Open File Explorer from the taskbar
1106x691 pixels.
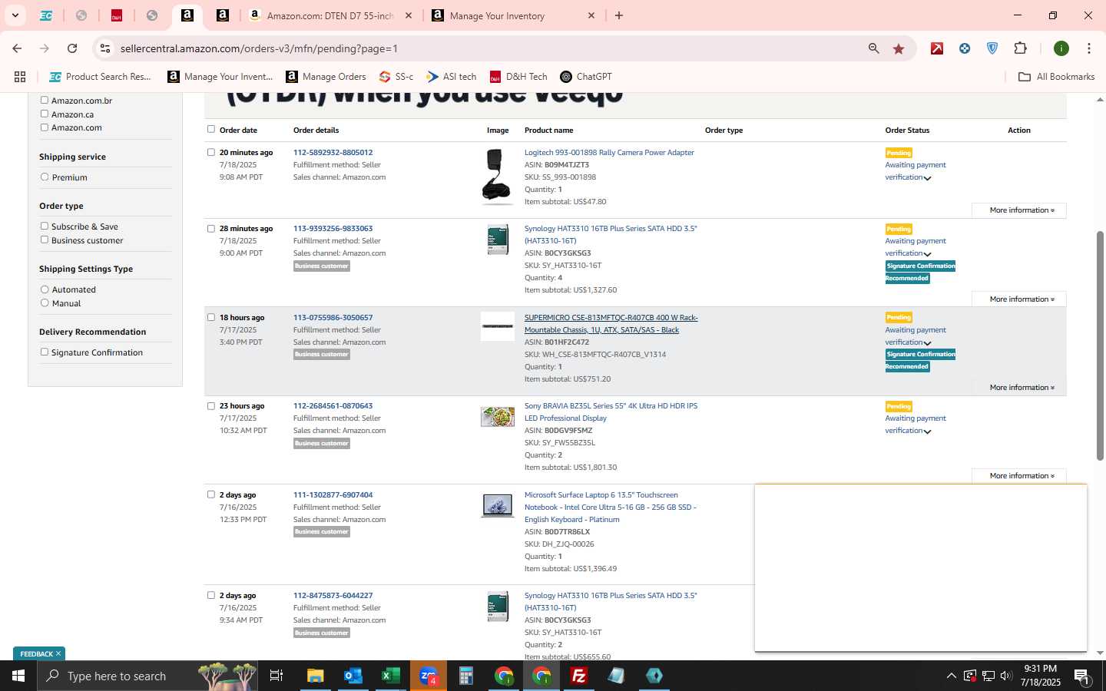(x=315, y=676)
